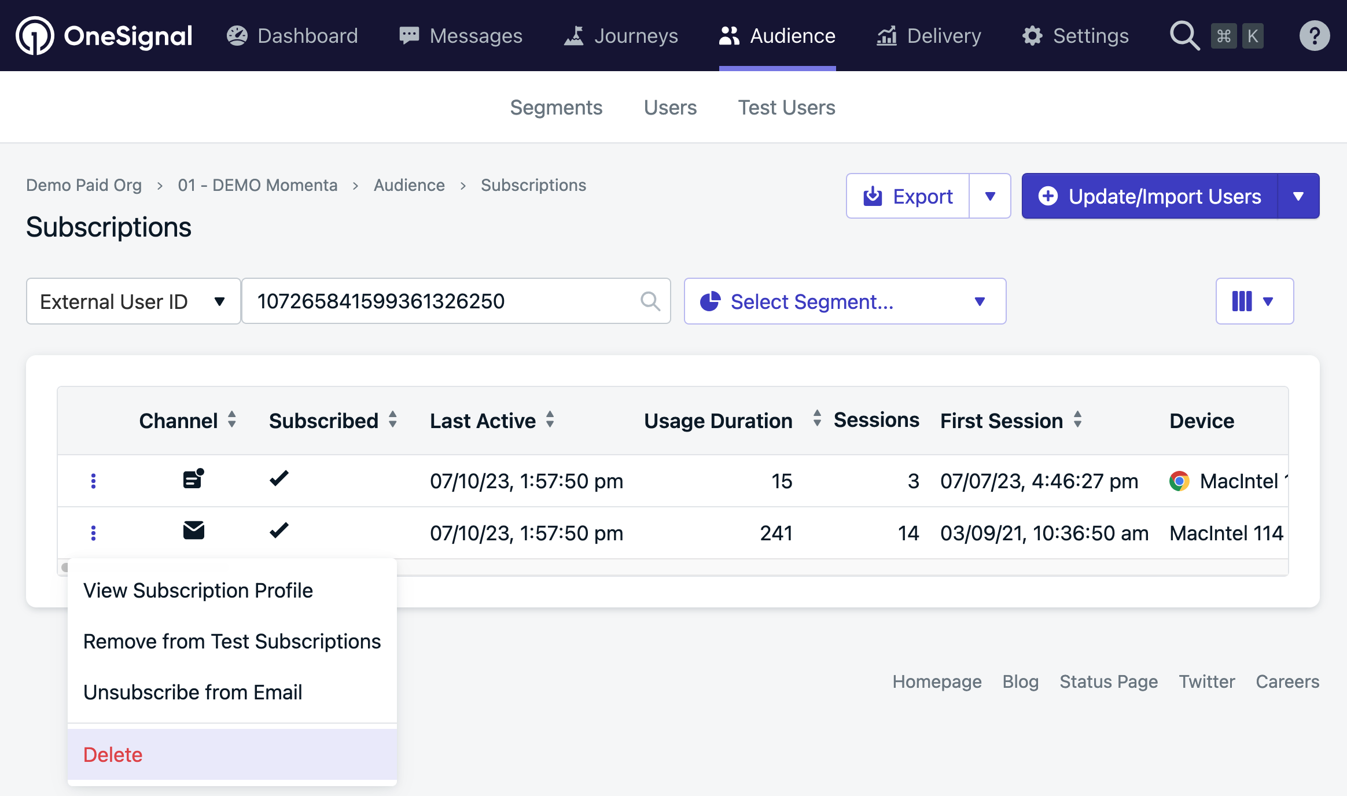Sort table by Subscribed column

coord(393,420)
